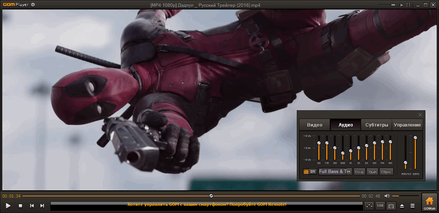Switch to the Видео tab
Viewport: 439px width, 213px height.
point(315,125)
